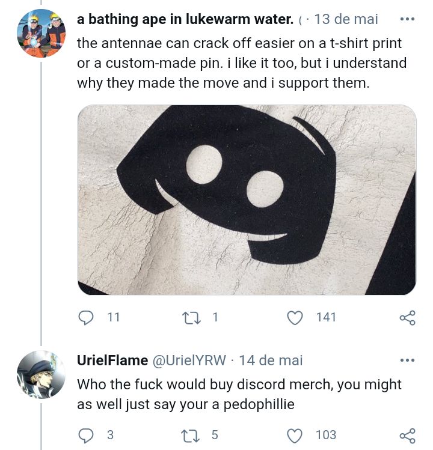Like UrielFlame's tweet with 103 likes
This screenshot has height=450, width=433.
pos(295,435)
